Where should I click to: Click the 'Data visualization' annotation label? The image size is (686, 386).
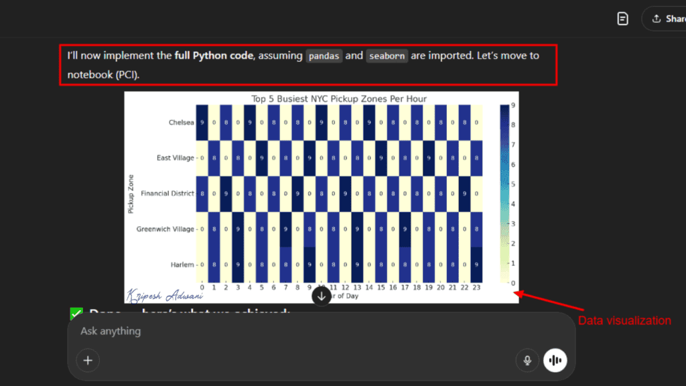click(x=625, y=320)
